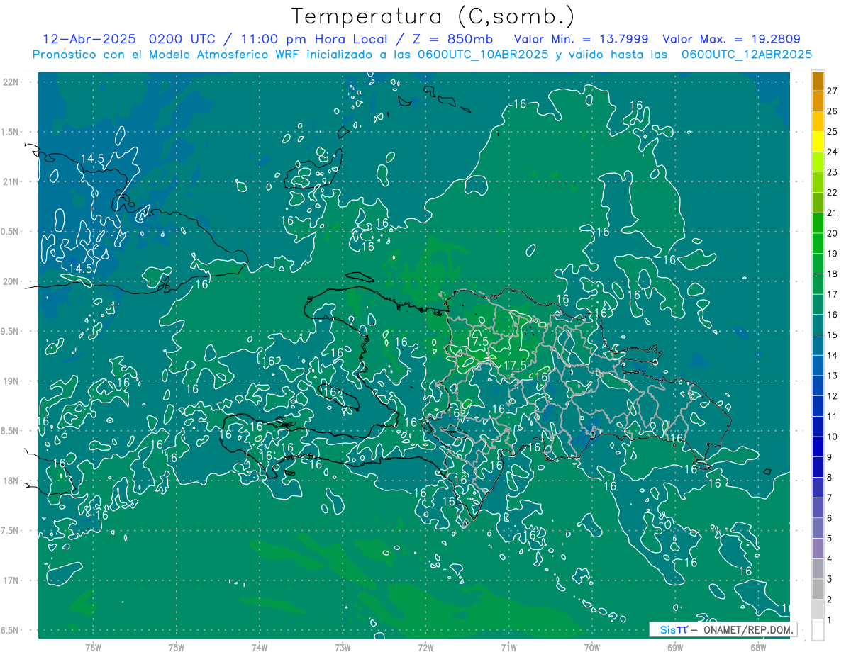Click the legend value "14"
Viewport: 851px width, 657px height.
point(833,355)
